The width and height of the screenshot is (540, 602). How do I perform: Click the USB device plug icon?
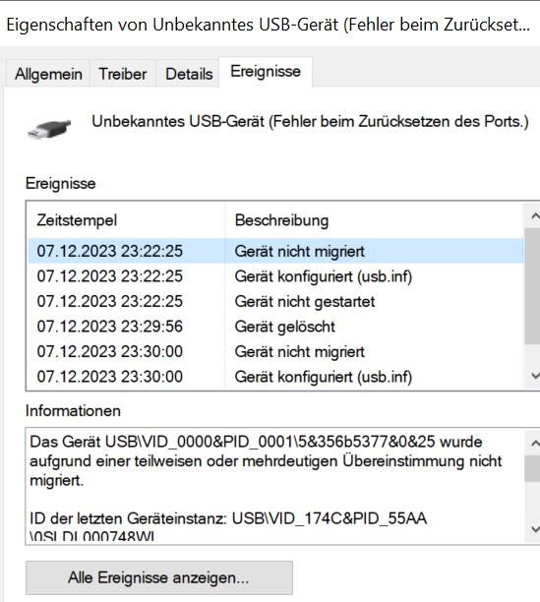(x=49, y=129)
